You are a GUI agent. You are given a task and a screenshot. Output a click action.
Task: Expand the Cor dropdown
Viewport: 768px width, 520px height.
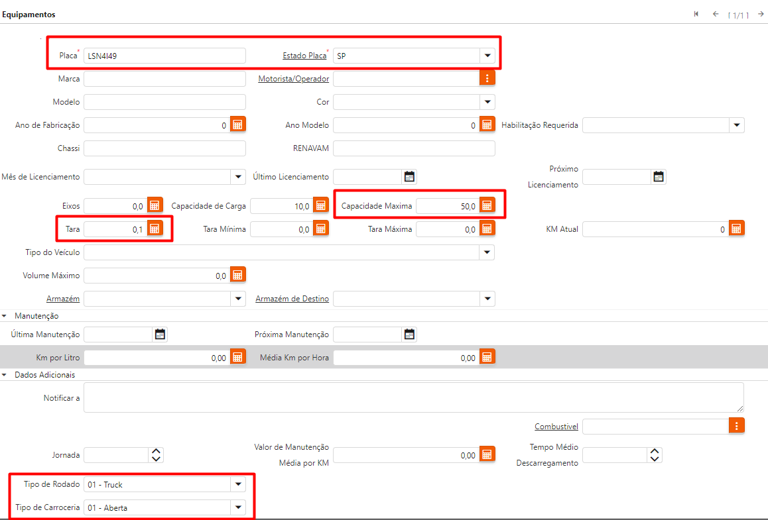click(487, 102)
